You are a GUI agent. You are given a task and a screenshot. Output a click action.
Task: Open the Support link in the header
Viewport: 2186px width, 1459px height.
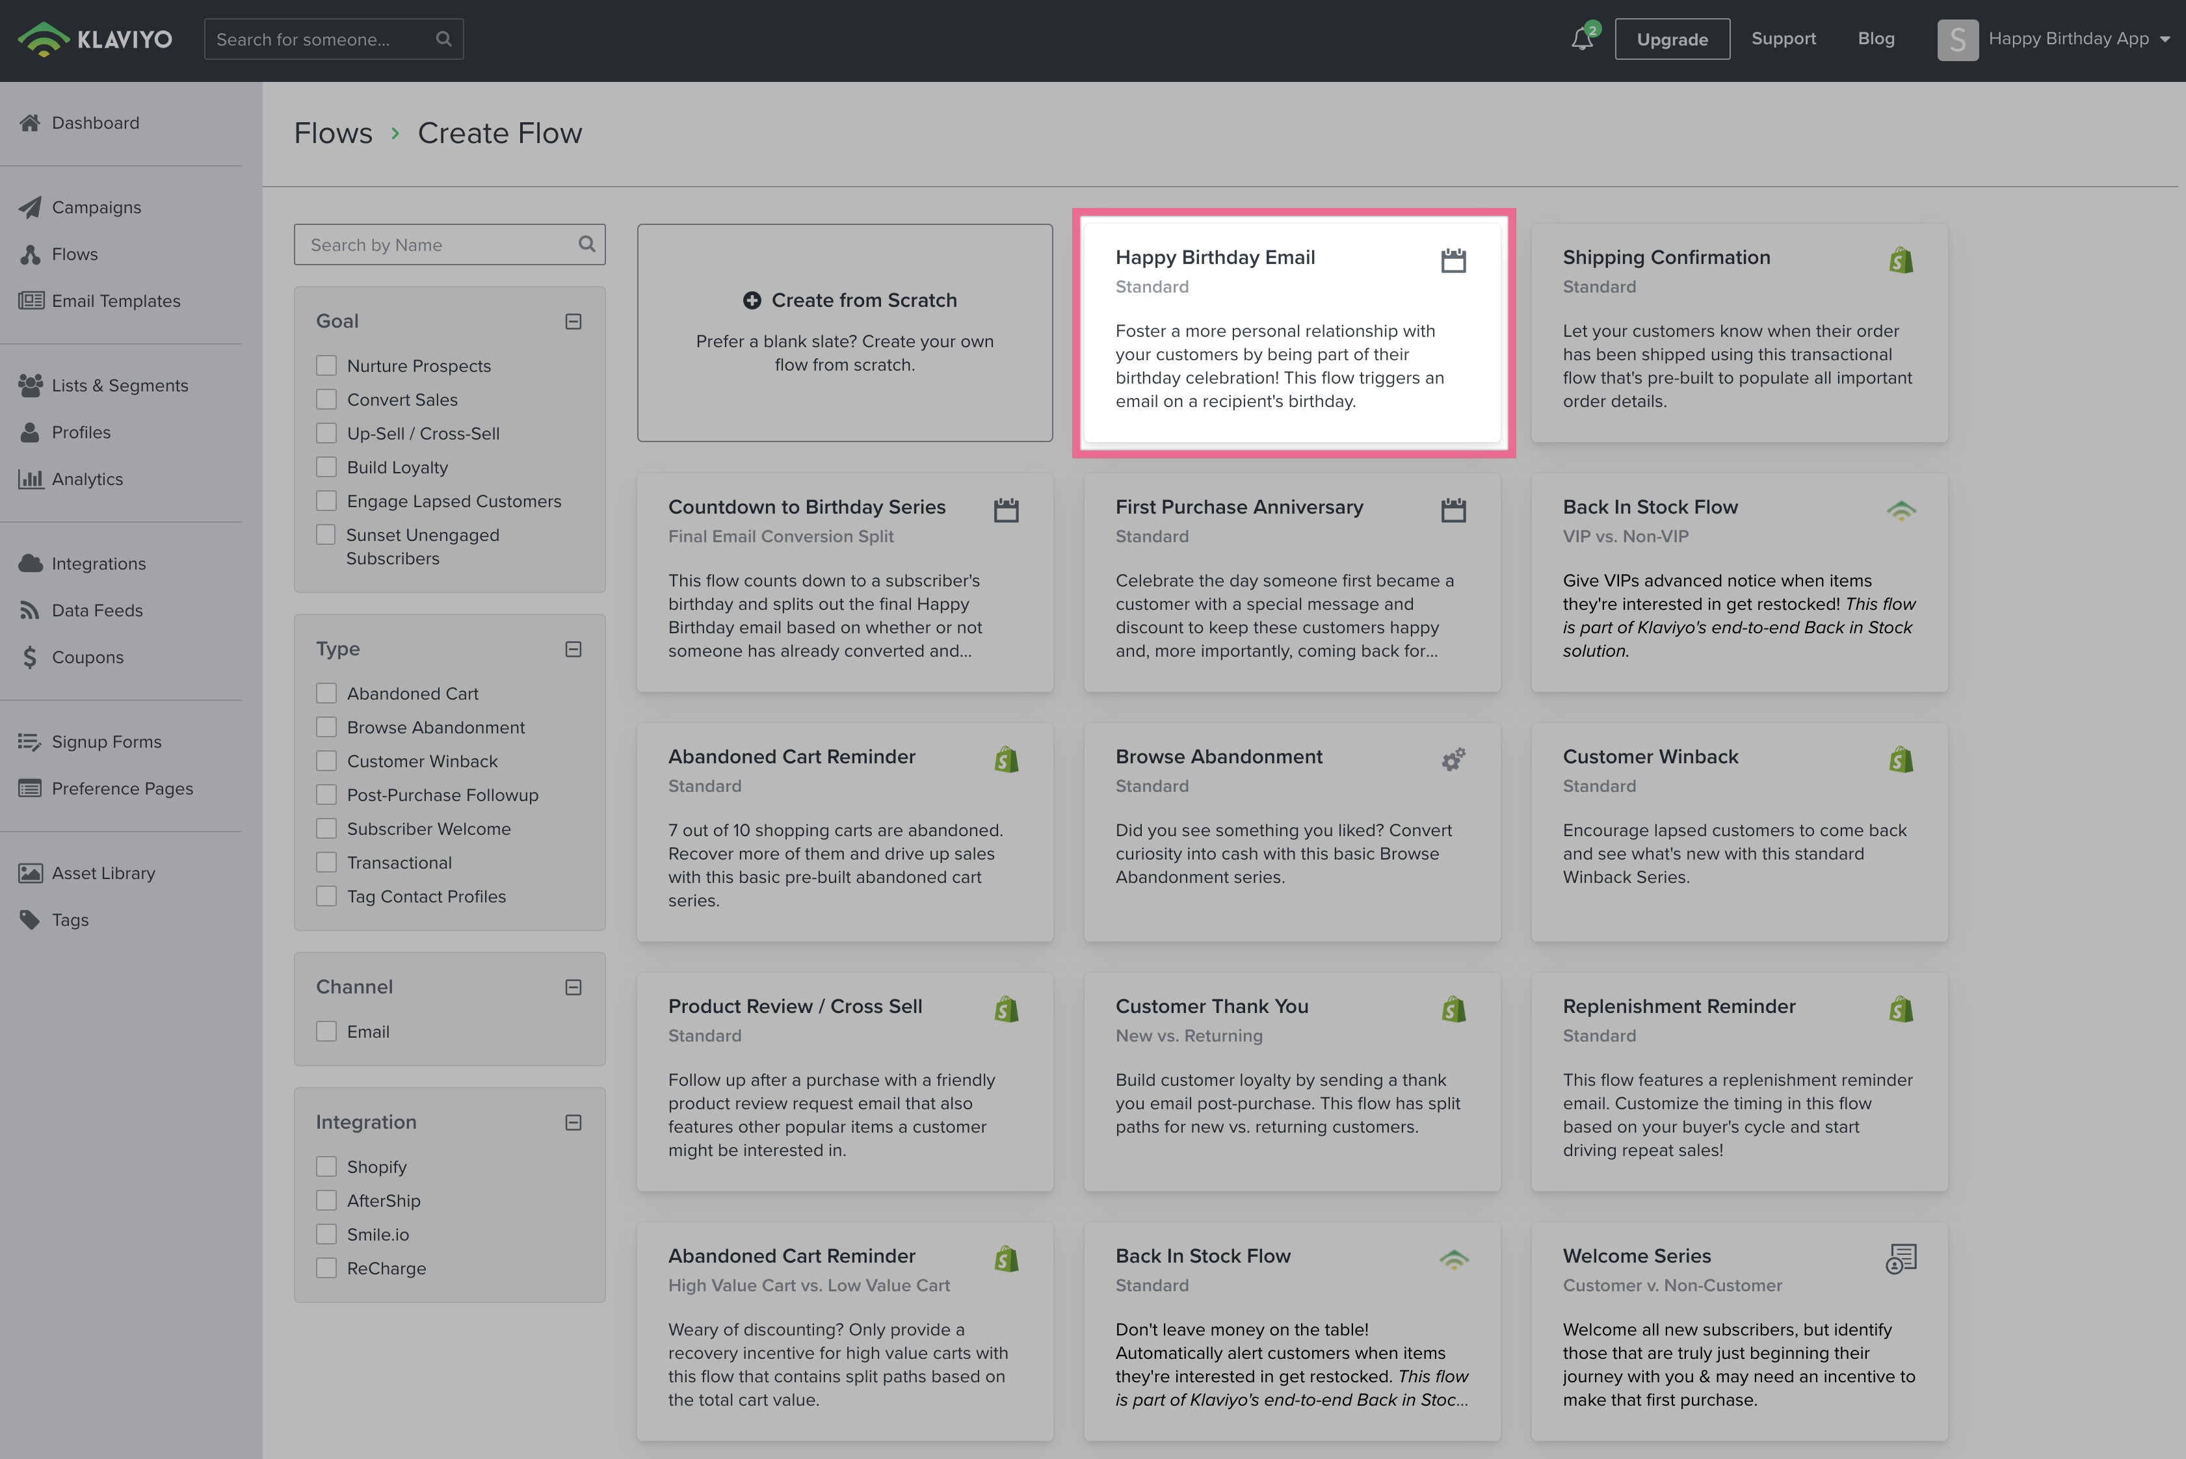pos(1782,39)
